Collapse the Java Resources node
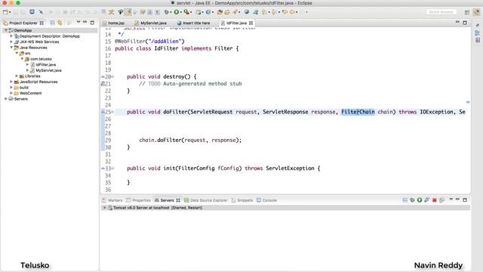483x272 pixels. point(11,48)
